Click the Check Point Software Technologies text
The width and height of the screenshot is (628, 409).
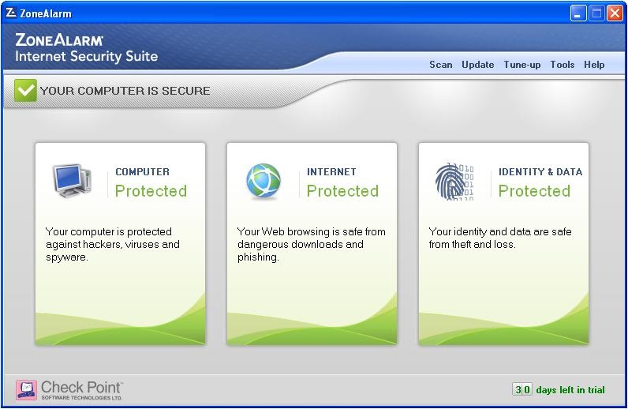coord(82,390)
